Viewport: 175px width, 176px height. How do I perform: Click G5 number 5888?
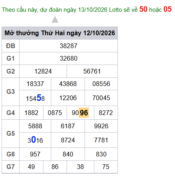click(x=35, y=126)
